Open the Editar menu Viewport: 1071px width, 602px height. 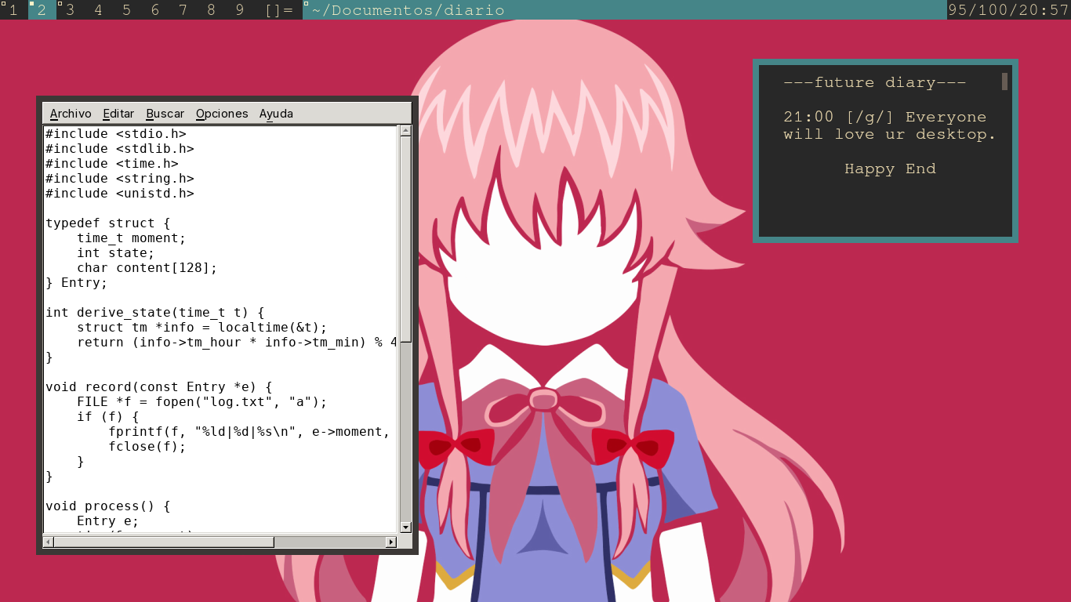[x=118, y=114]
